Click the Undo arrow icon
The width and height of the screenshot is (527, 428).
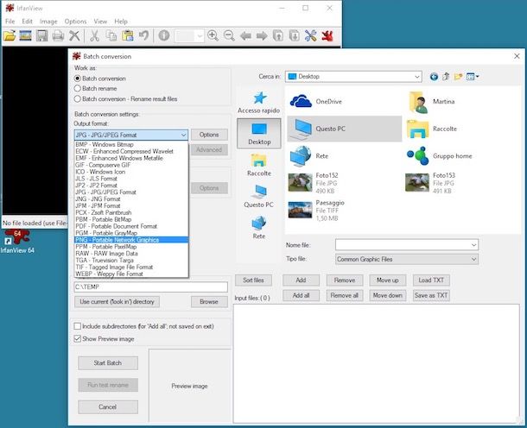click(x=144, y=35)
